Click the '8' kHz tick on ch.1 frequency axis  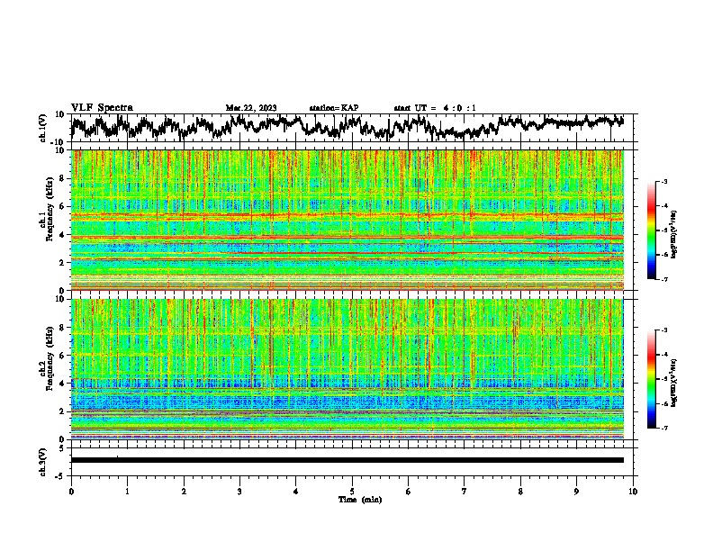pos(64,178)
